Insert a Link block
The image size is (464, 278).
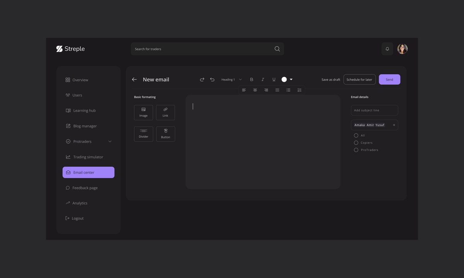(x=165, y=113)
